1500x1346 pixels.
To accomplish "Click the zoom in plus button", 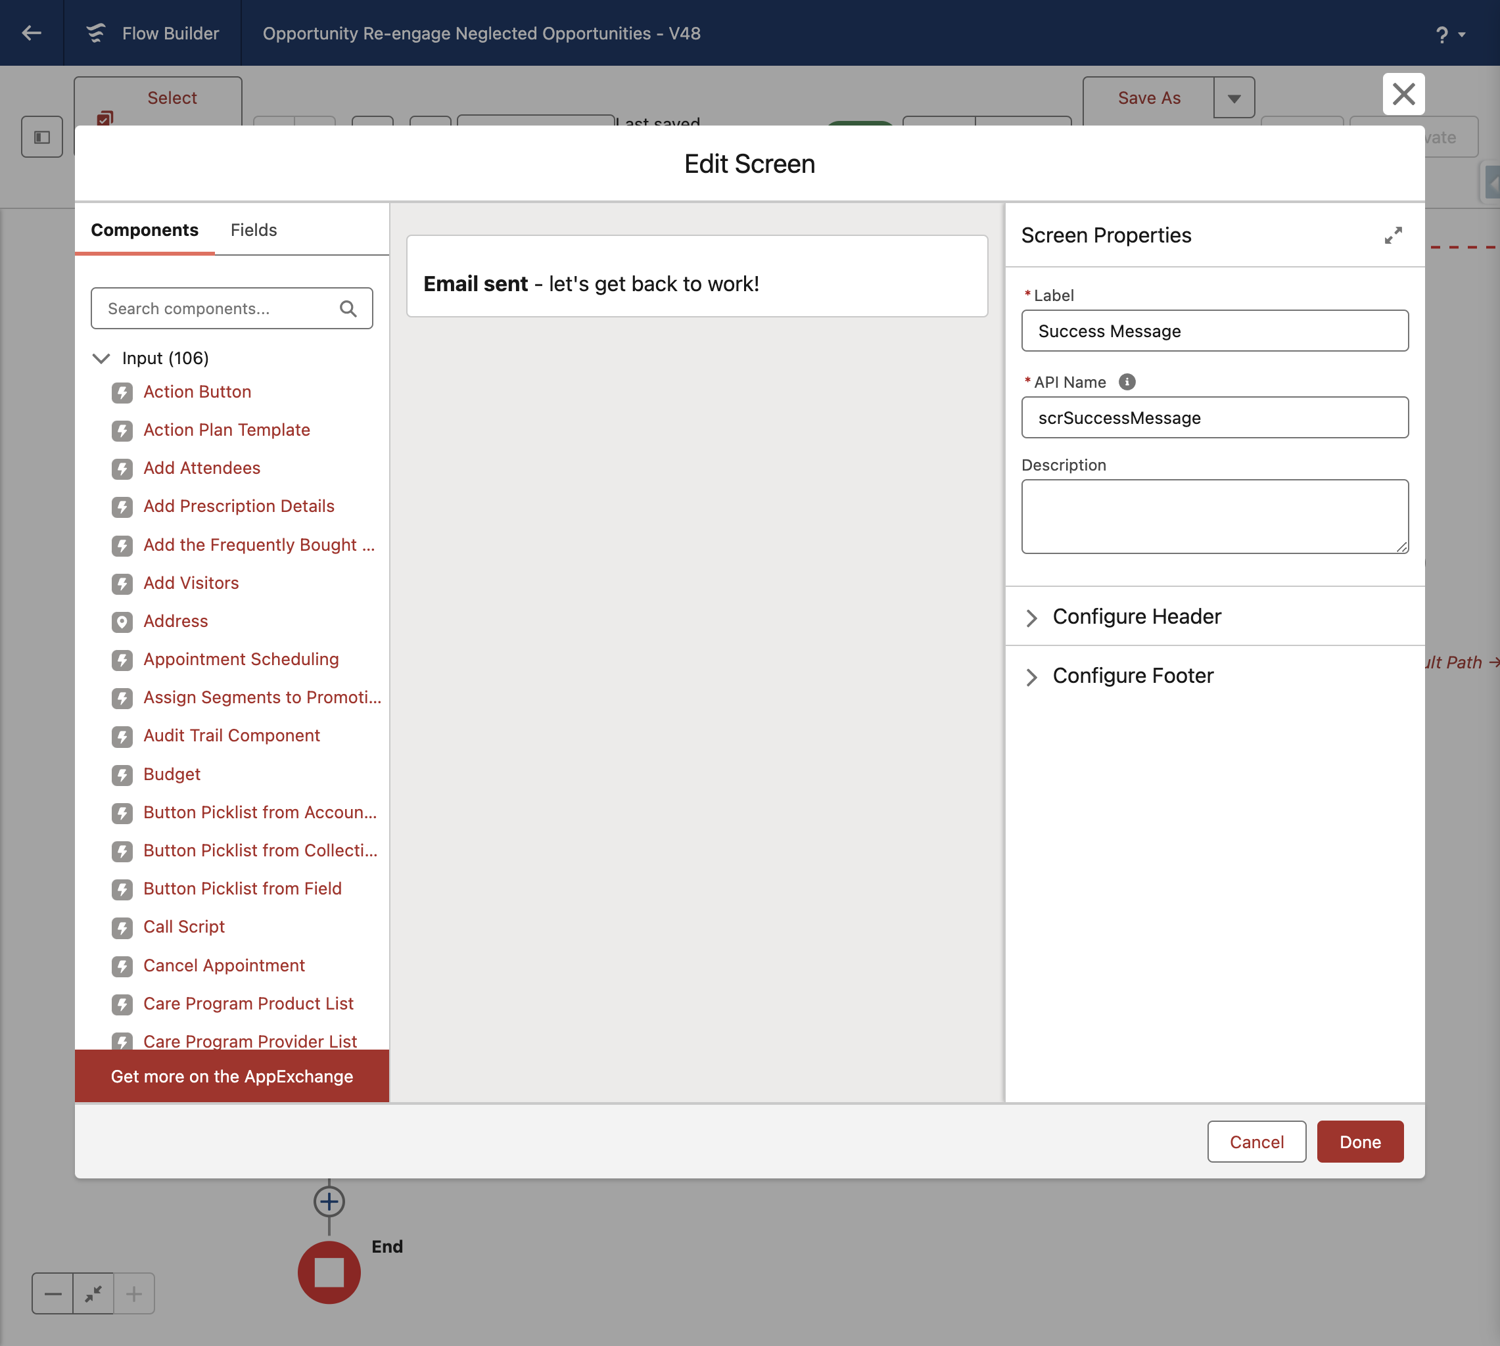I will coord(134,1293).
